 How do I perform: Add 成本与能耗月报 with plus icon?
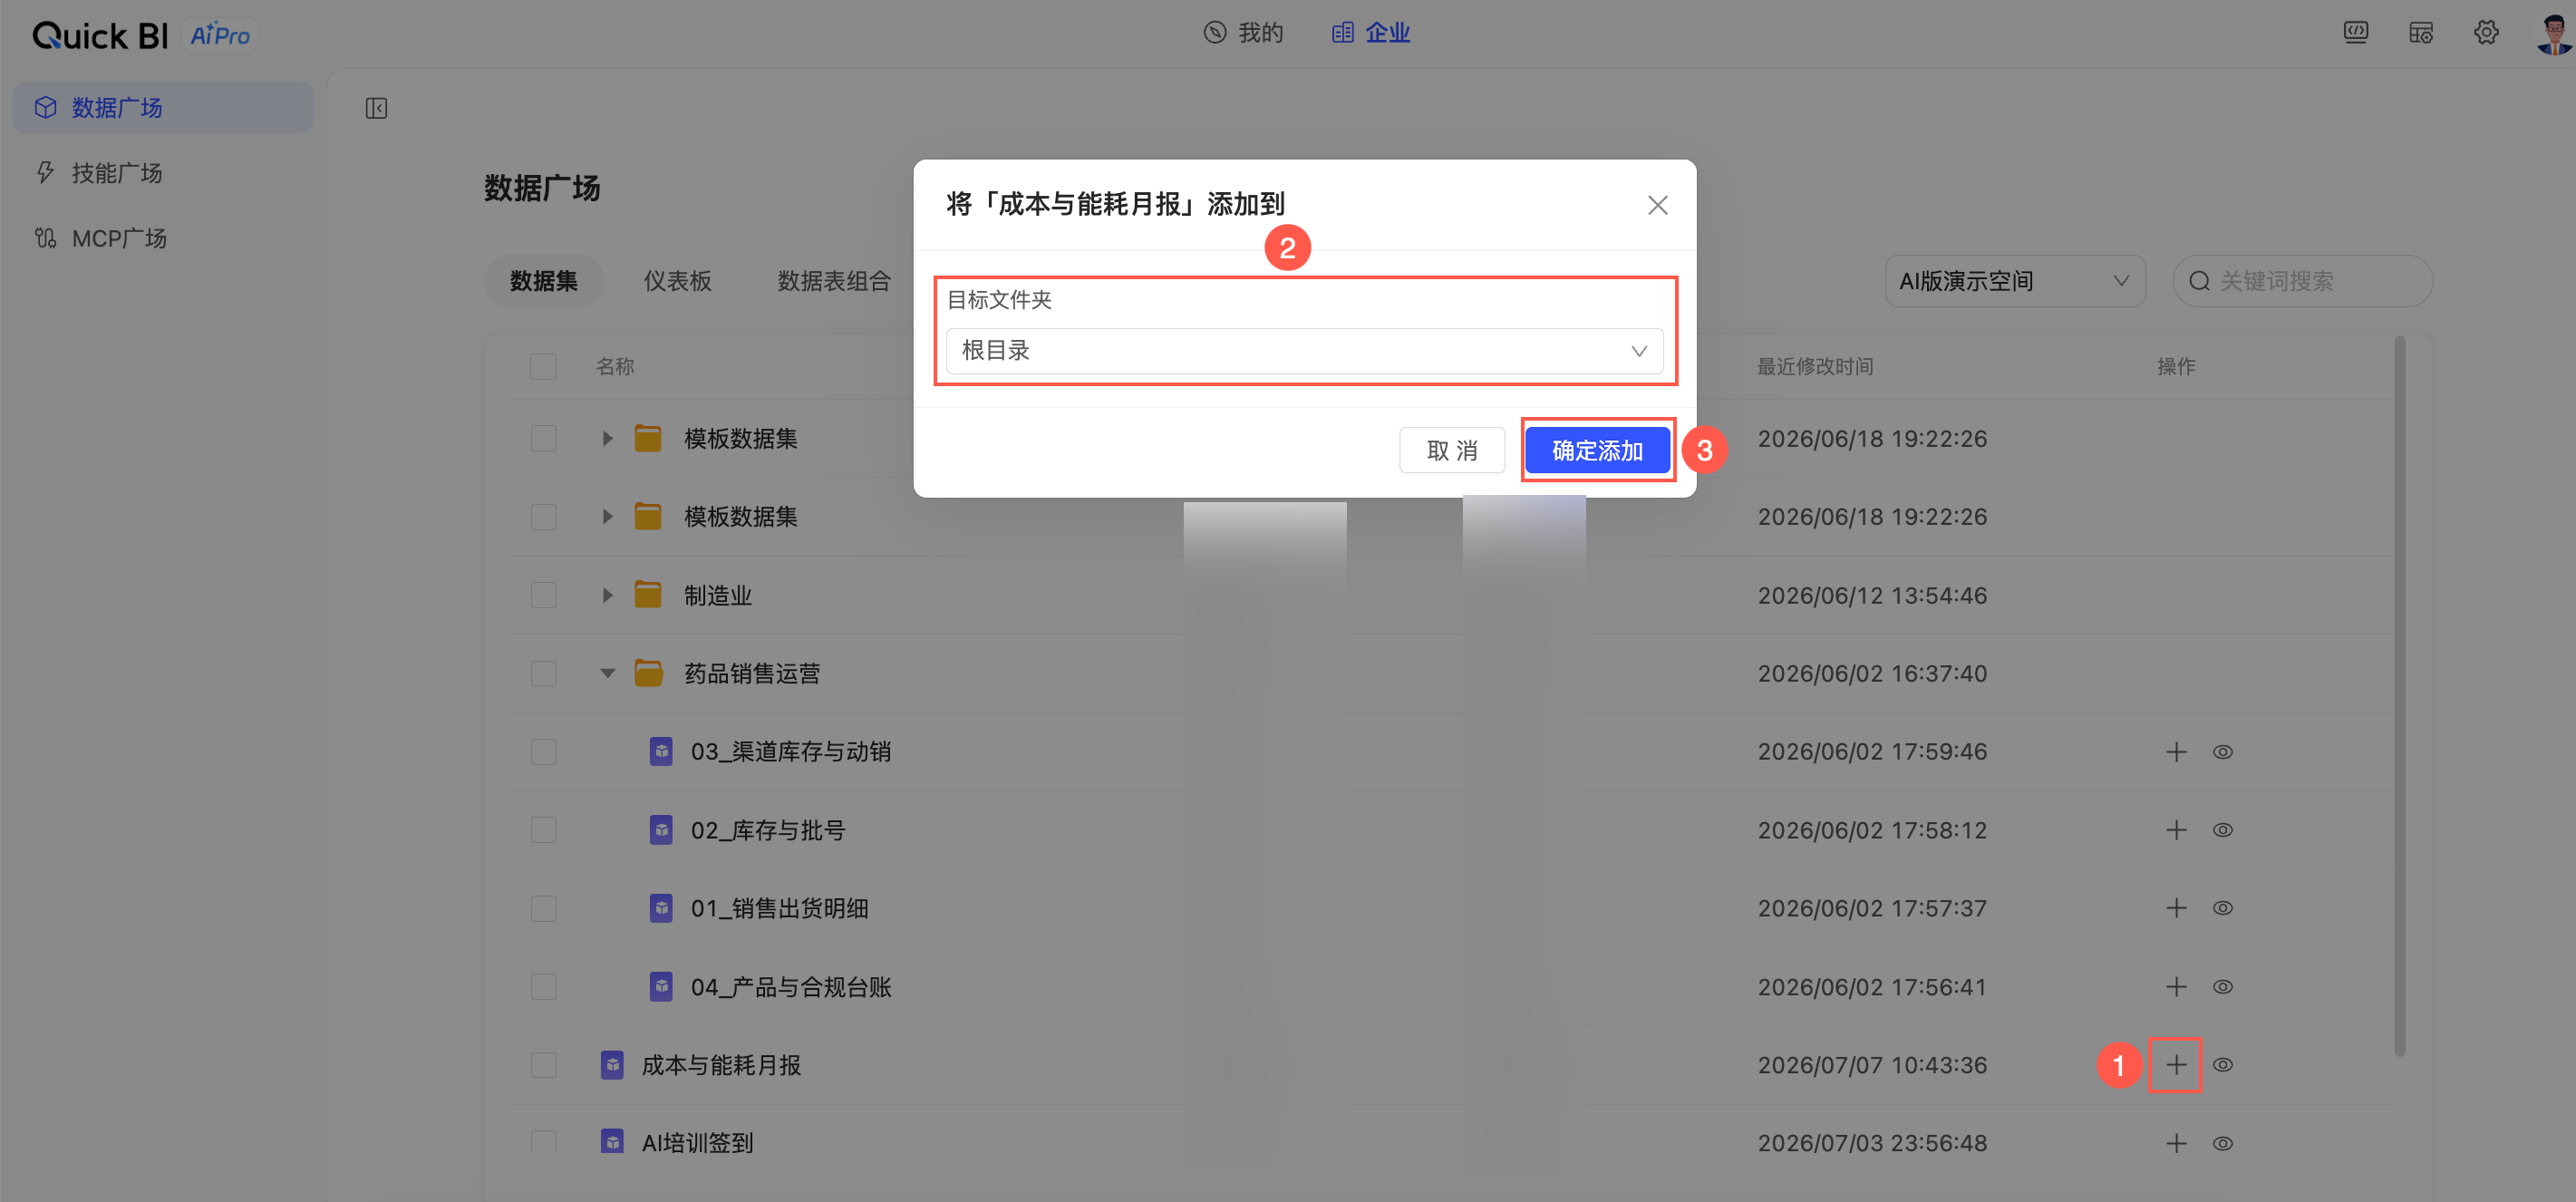pyautogui.click(x=2176, y=1065)
